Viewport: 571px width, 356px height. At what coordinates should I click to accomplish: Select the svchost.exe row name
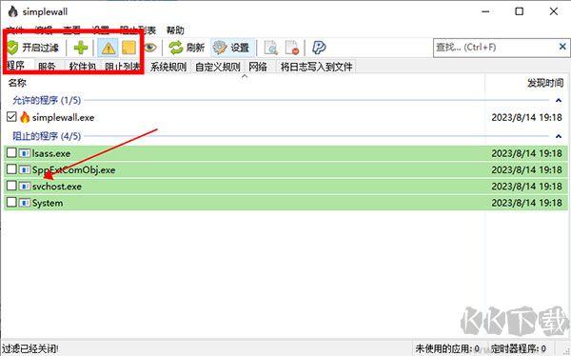[57, 187]
